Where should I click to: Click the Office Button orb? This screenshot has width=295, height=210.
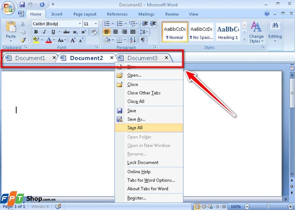(8, 8)
